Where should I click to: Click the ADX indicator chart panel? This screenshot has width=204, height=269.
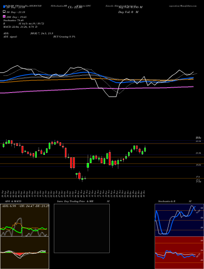[24, 220]
